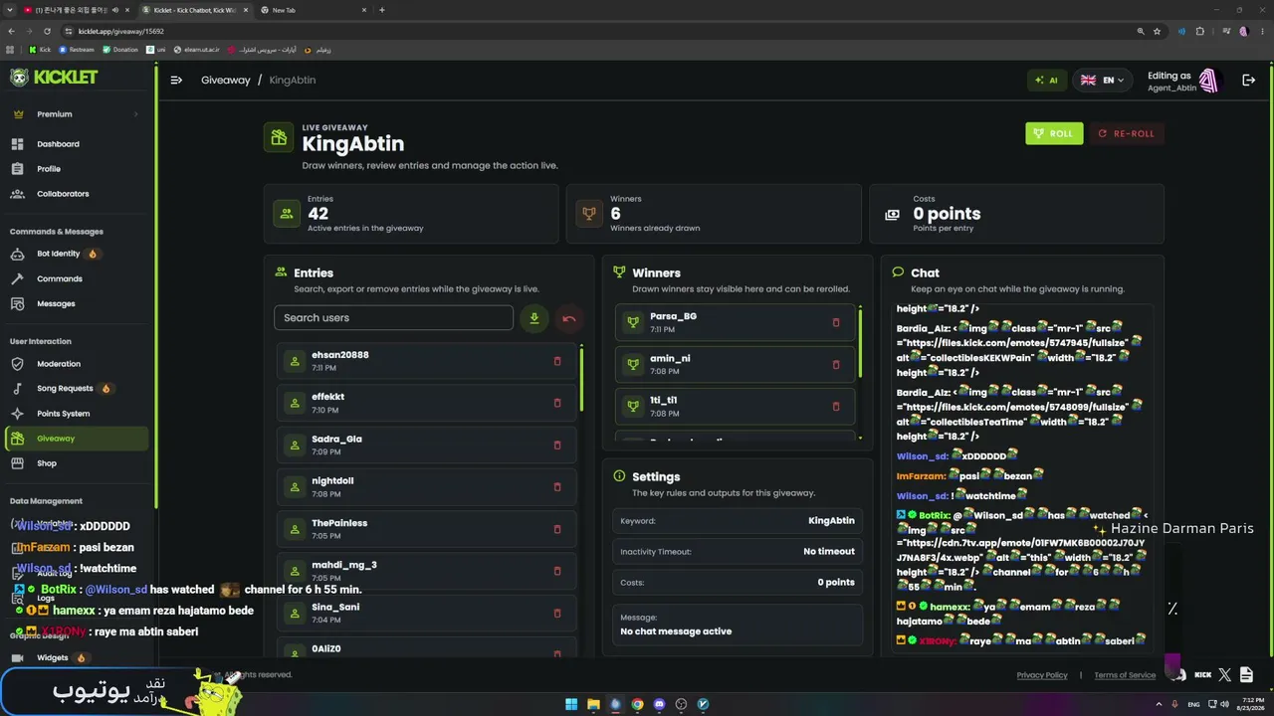Click the '42' active entries count
The image size is (1274, 716).
point(318,214)
